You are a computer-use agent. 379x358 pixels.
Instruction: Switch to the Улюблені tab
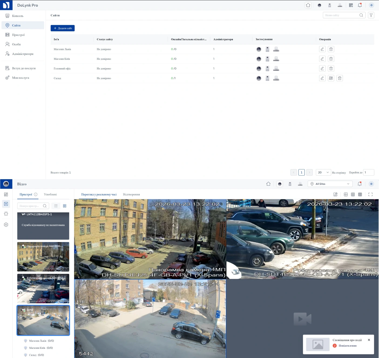(x=50, y=194)
